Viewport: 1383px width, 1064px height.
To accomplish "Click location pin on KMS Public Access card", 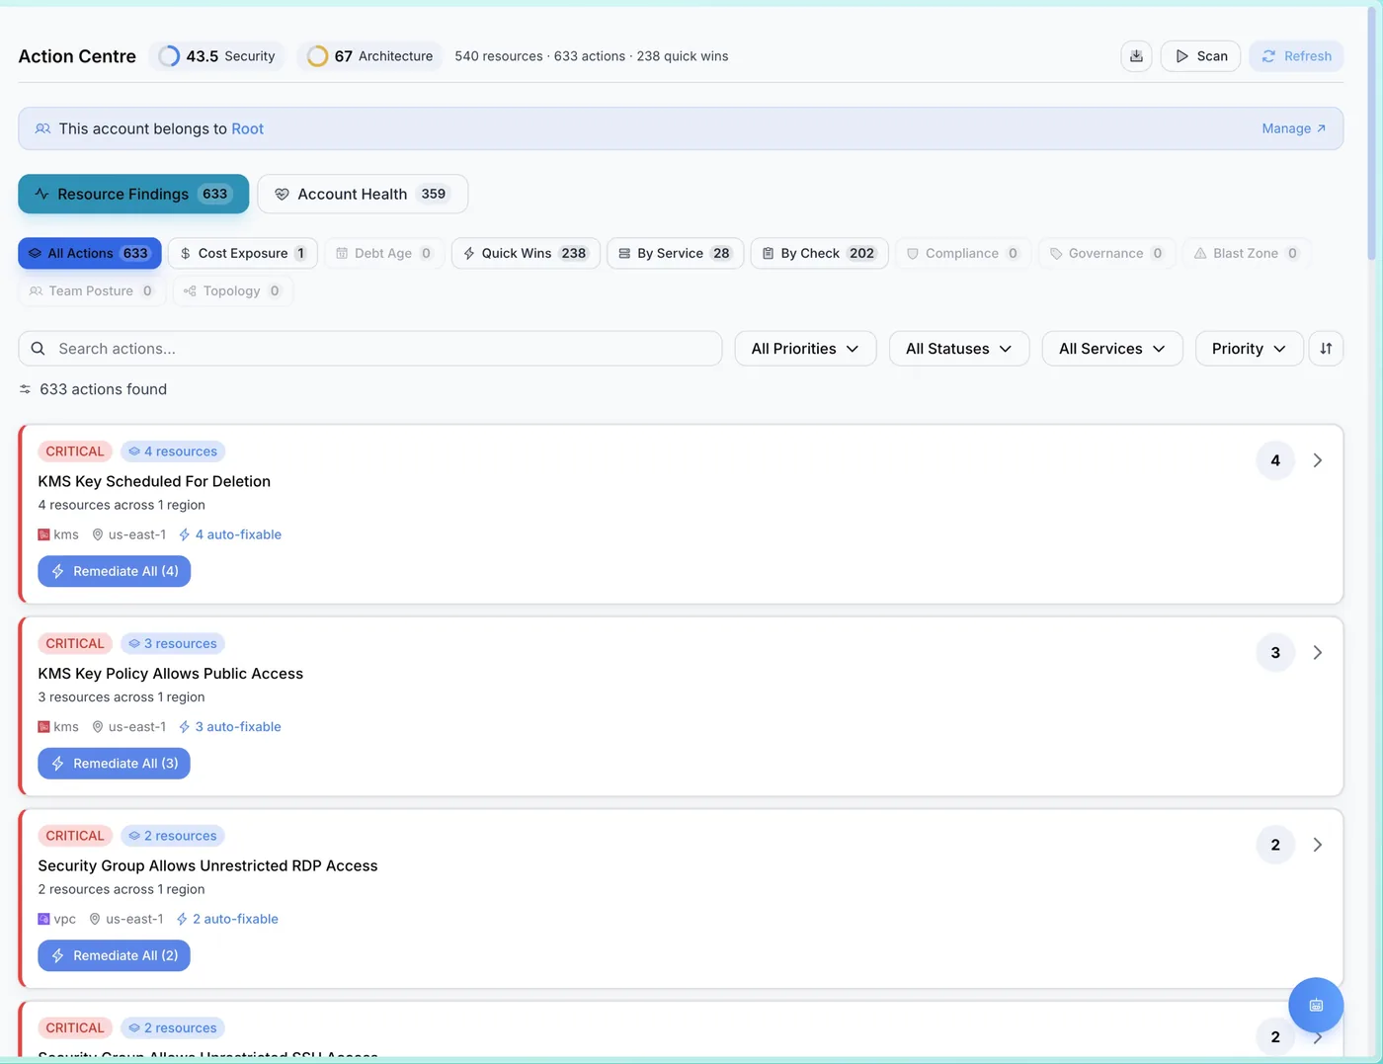I will (x=98, y=727).
